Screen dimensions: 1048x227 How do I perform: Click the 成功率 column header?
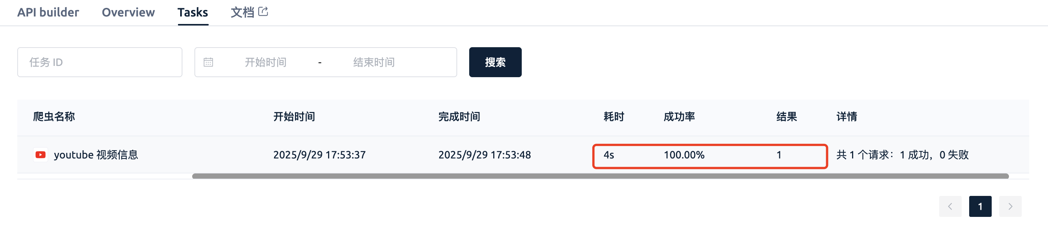pyautogui.click(x=679, y=117)
